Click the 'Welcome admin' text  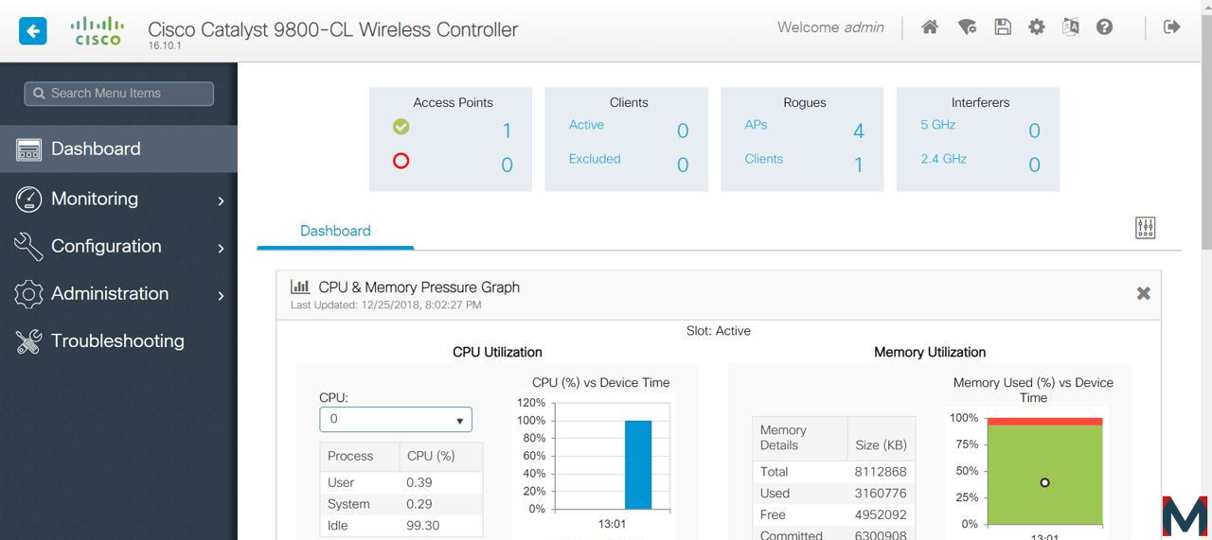(x=830, y=27)
